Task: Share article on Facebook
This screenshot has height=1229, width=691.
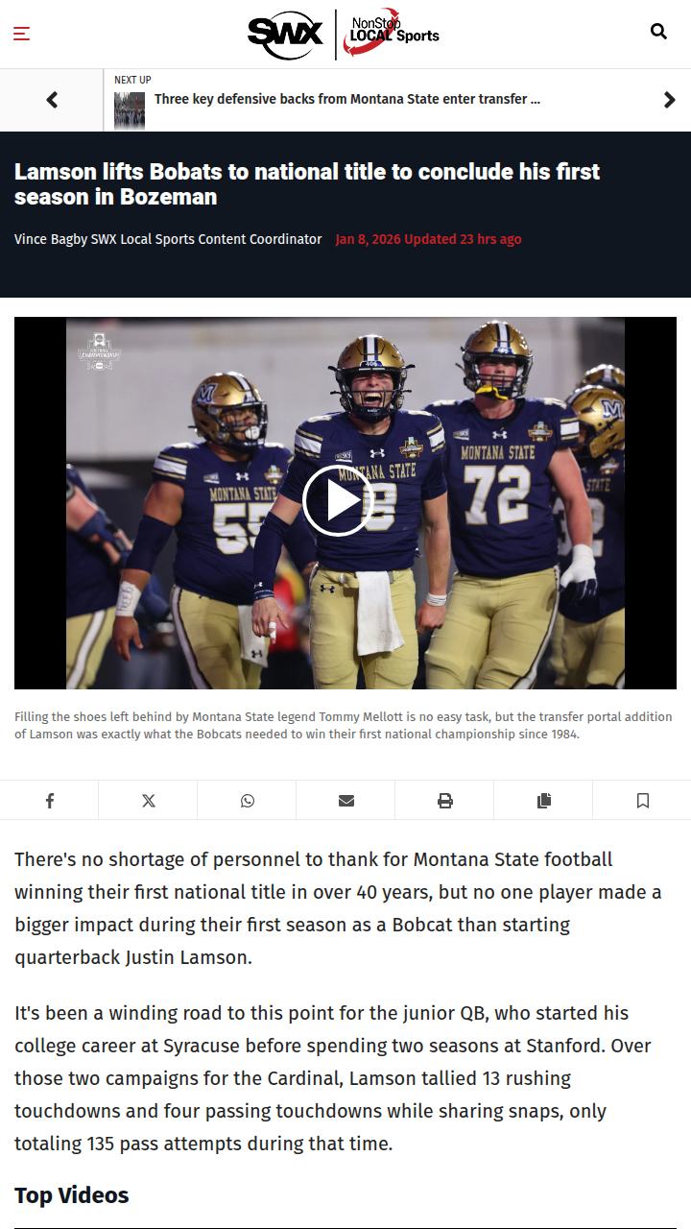Action: (49, 800)
